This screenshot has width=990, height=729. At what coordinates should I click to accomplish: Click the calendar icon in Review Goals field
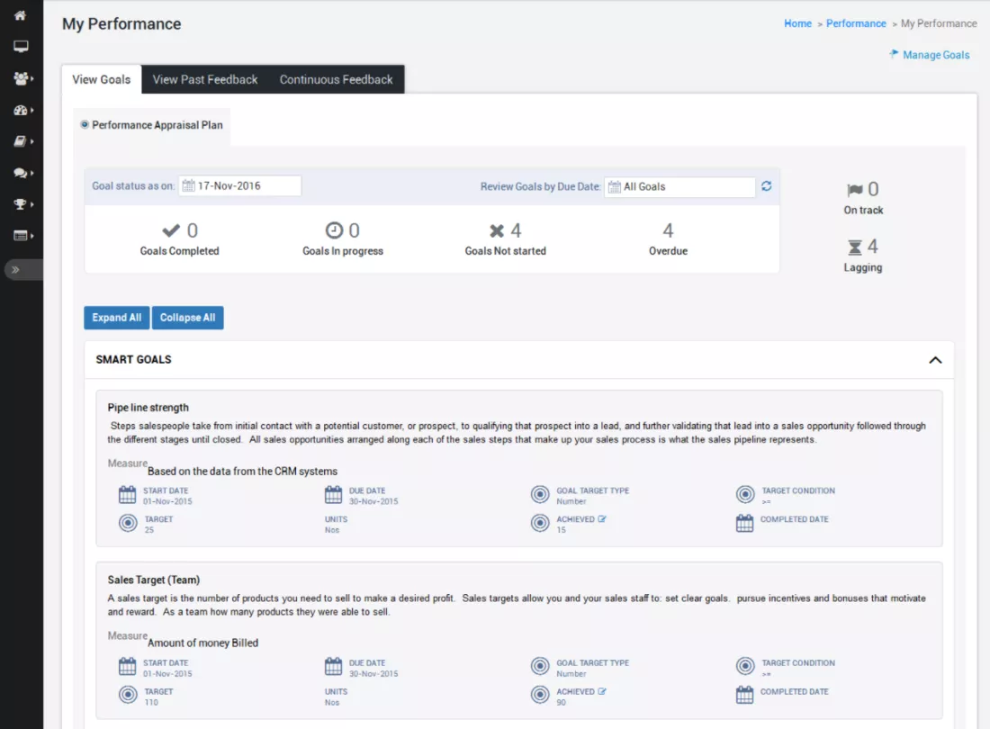point(615,187)
